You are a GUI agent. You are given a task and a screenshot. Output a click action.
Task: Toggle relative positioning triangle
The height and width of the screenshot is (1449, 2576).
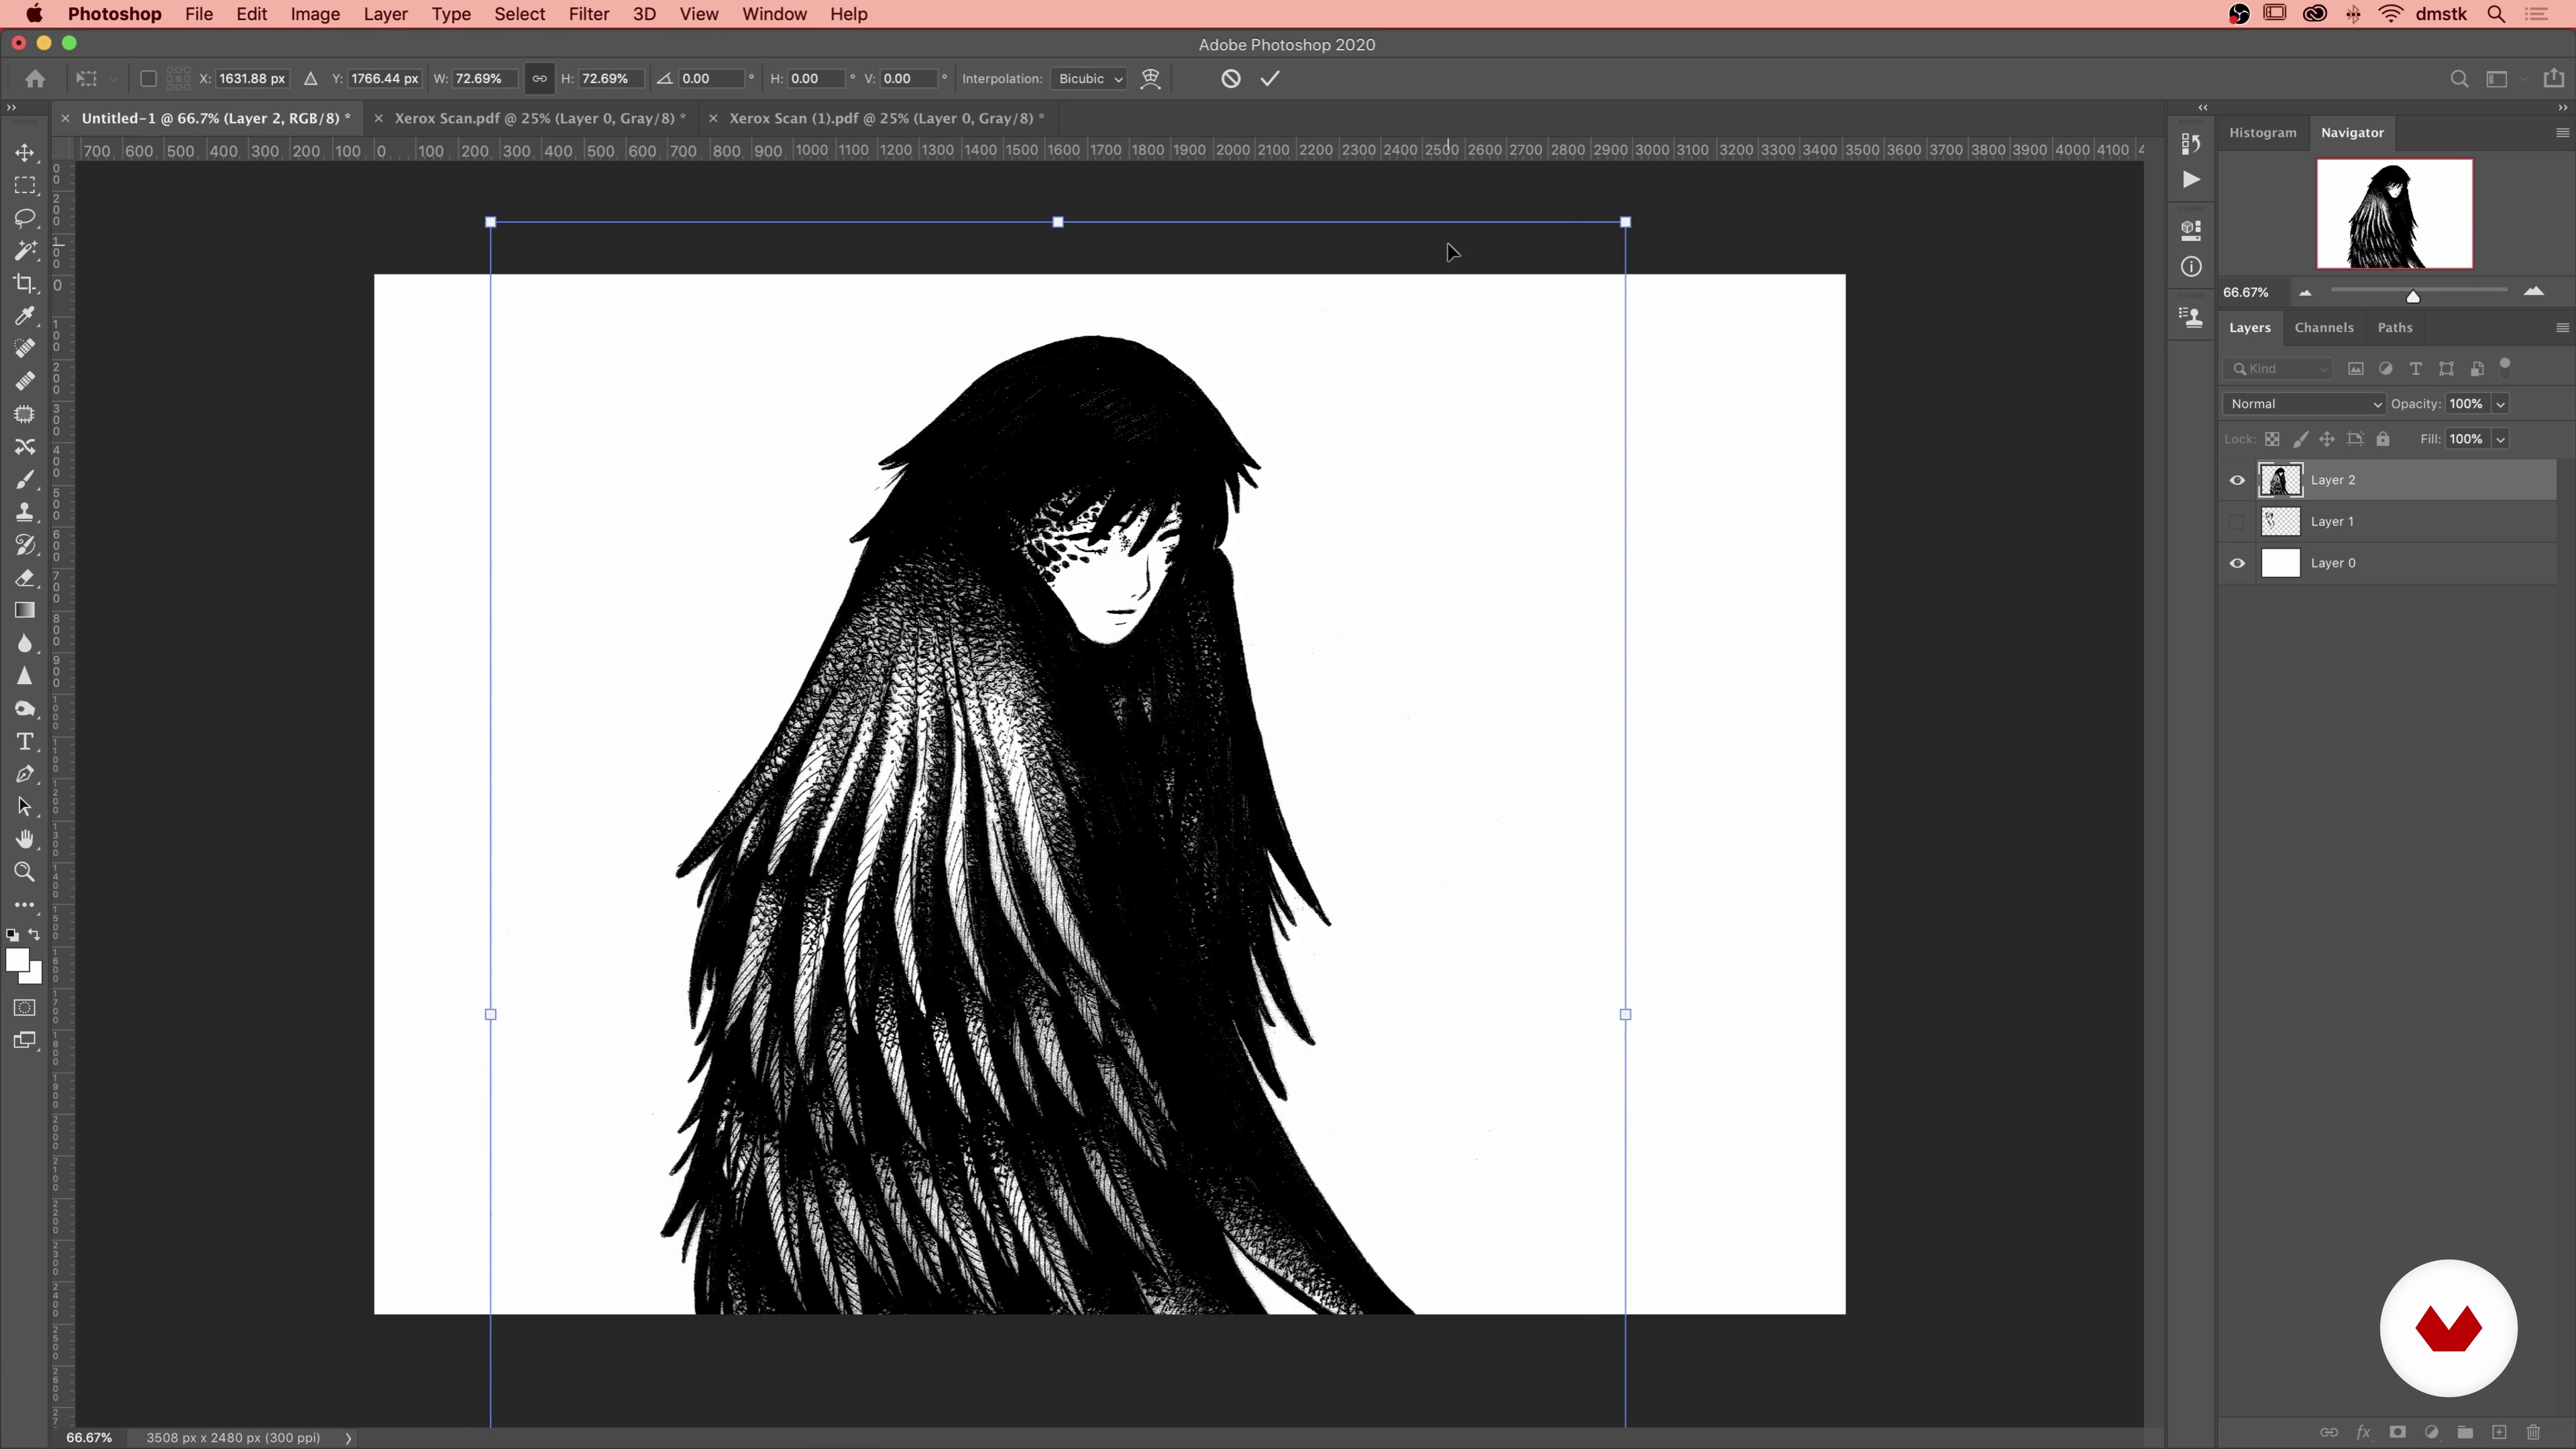311,78
